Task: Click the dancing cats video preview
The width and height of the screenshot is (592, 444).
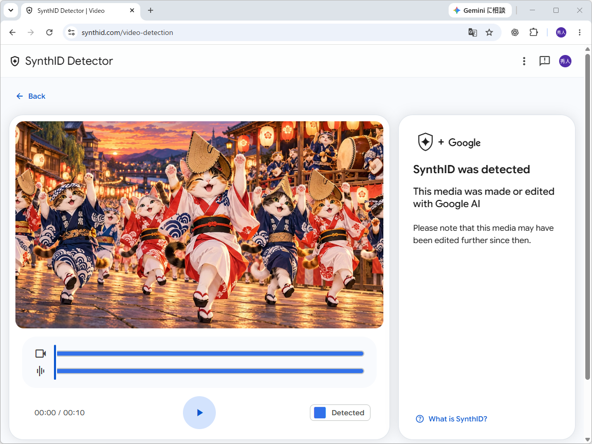Action: click(x=199, y=225)
